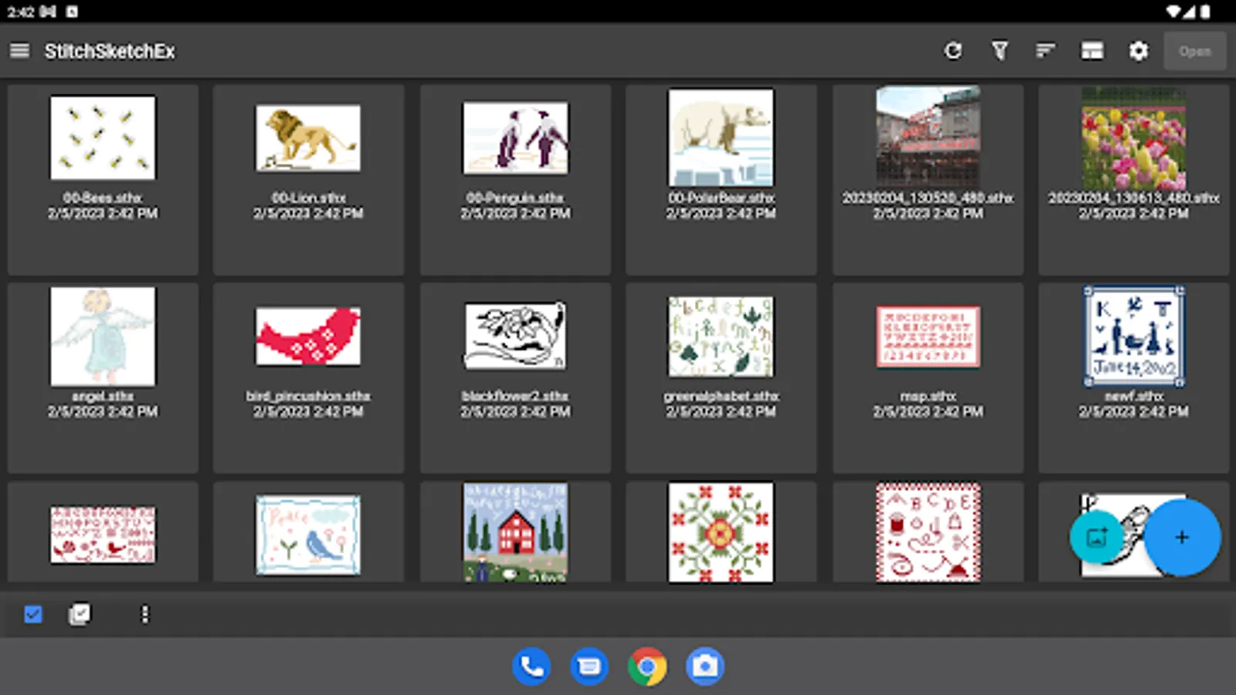
Task: Select the map.sthx red sampler thumbnail
Action: point(928,336)
